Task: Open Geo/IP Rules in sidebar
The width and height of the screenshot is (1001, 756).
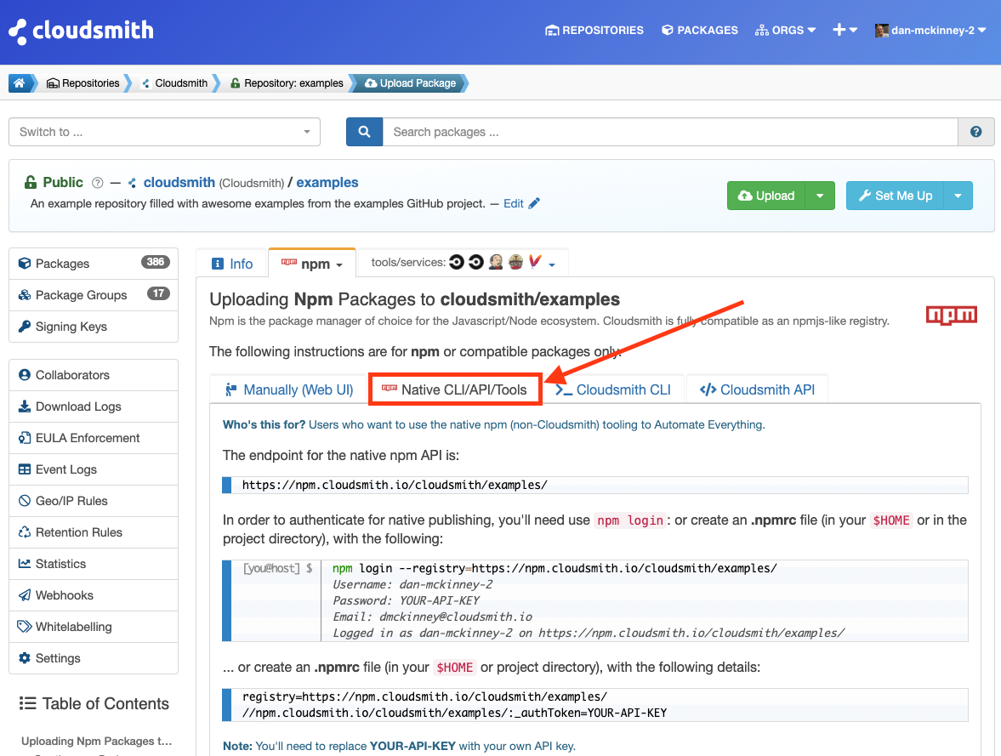Action: pos(94,501)
